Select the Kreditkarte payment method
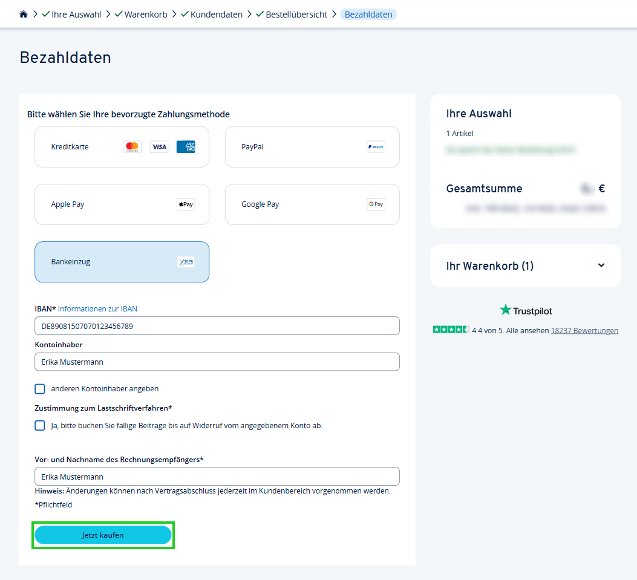The height and width of the screenshot is (580, 637). 91,146
